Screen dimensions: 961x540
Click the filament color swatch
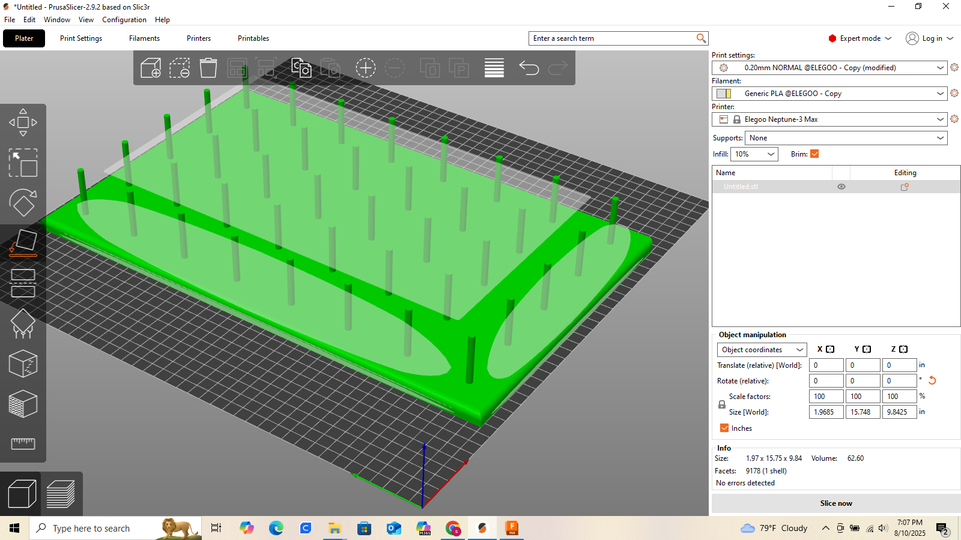click(x=724, y=94)
